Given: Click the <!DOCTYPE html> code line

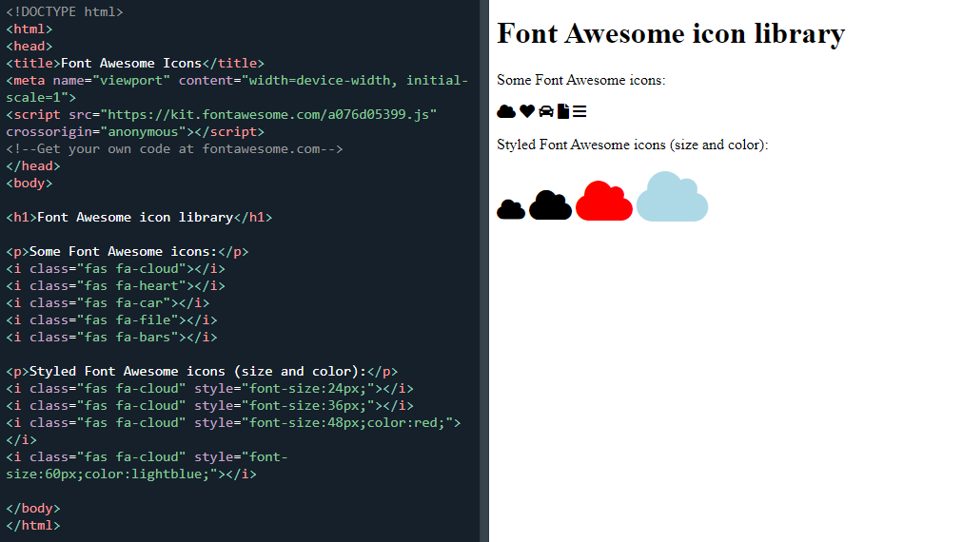Looking at the screenshot, I should [x=65, y=11].
